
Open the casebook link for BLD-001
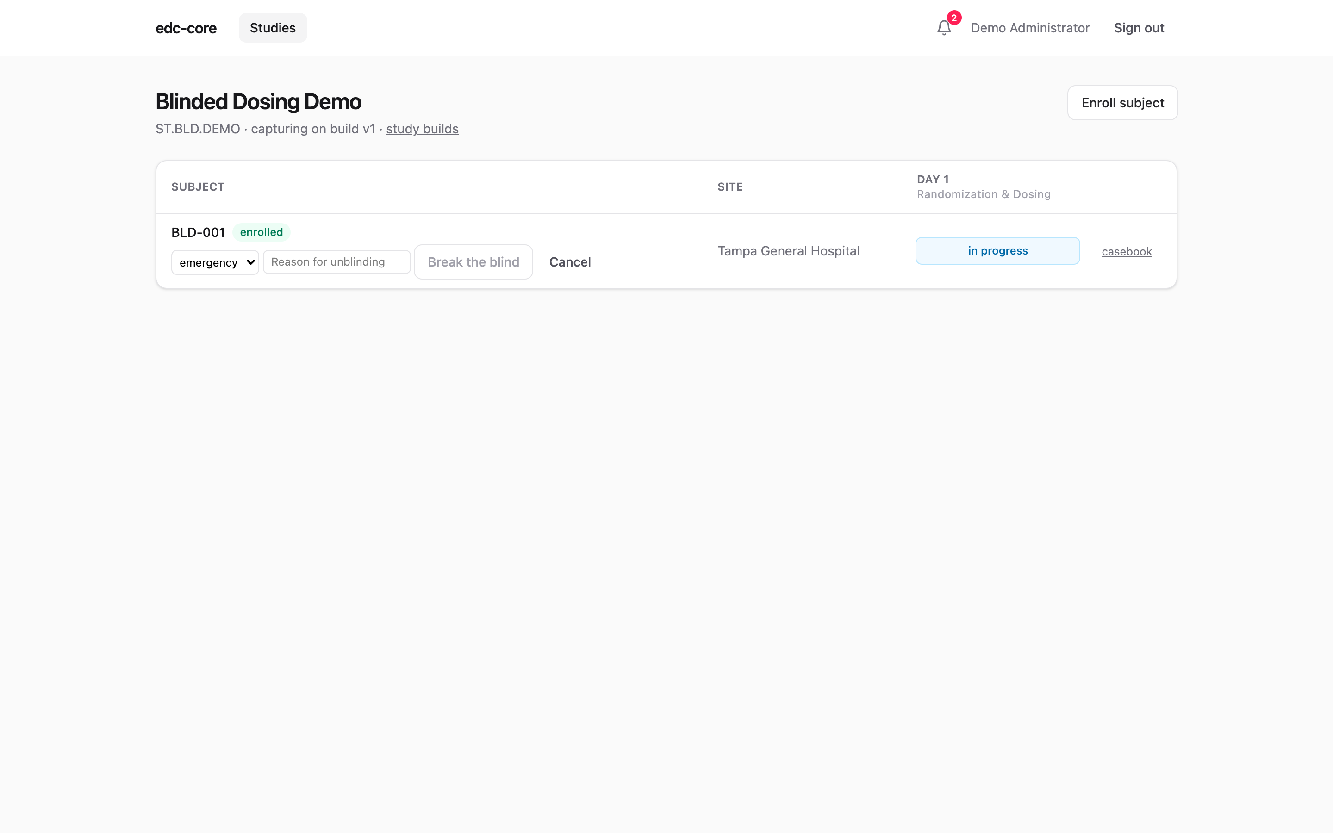(1127, 251)
